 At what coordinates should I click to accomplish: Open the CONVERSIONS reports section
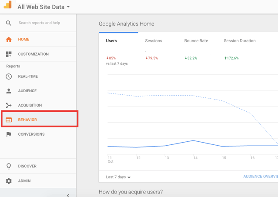[x=38, y=134]
